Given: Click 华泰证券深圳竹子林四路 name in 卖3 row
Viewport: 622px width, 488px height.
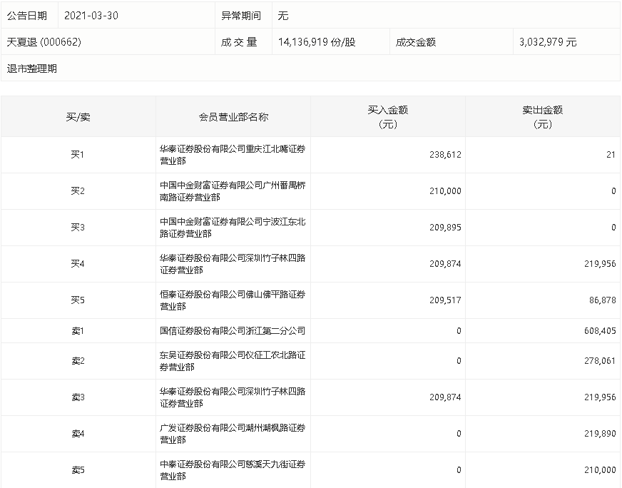Looking at the screenshot, I should [233, 397].
